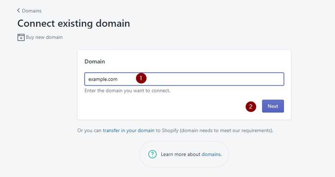Click the domain requirements text in parentheses

227,130
